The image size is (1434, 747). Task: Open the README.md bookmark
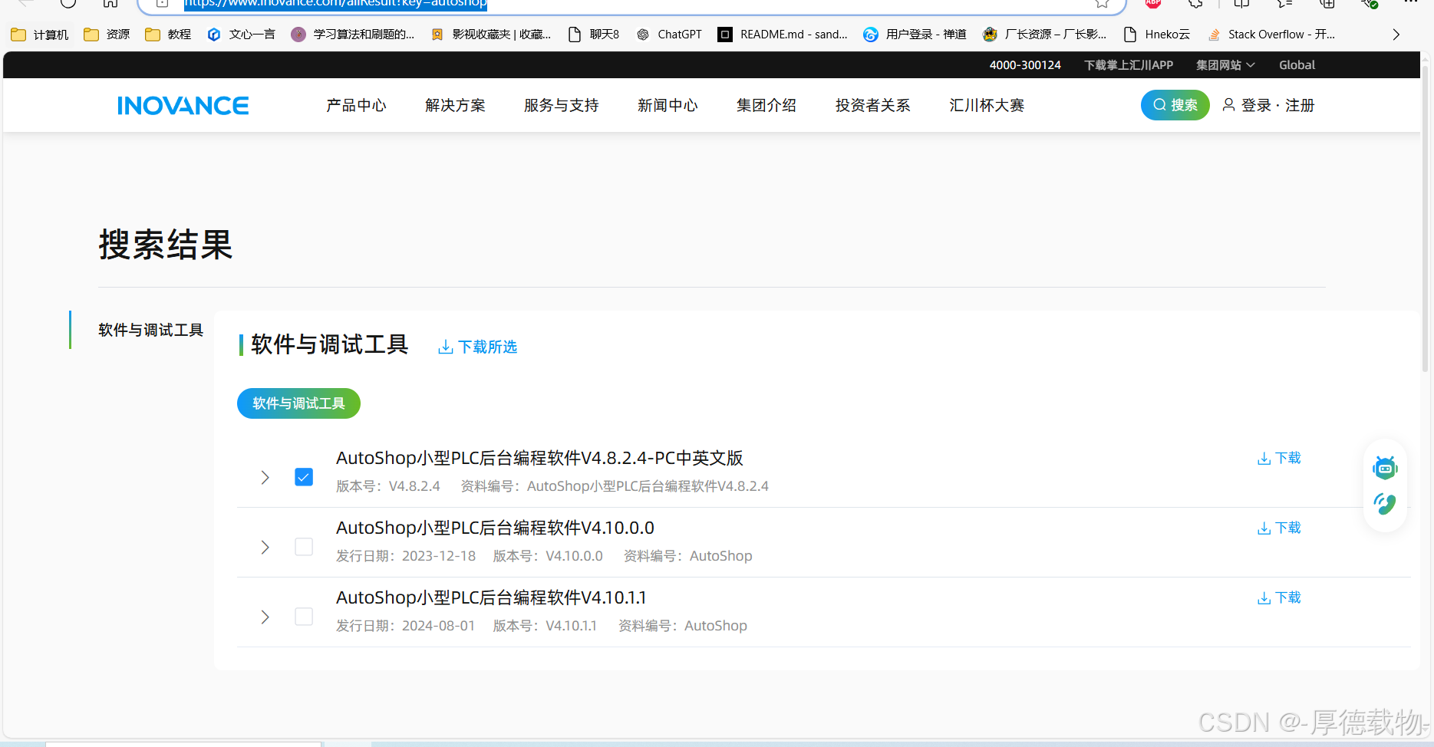click(x=783, y=35)
